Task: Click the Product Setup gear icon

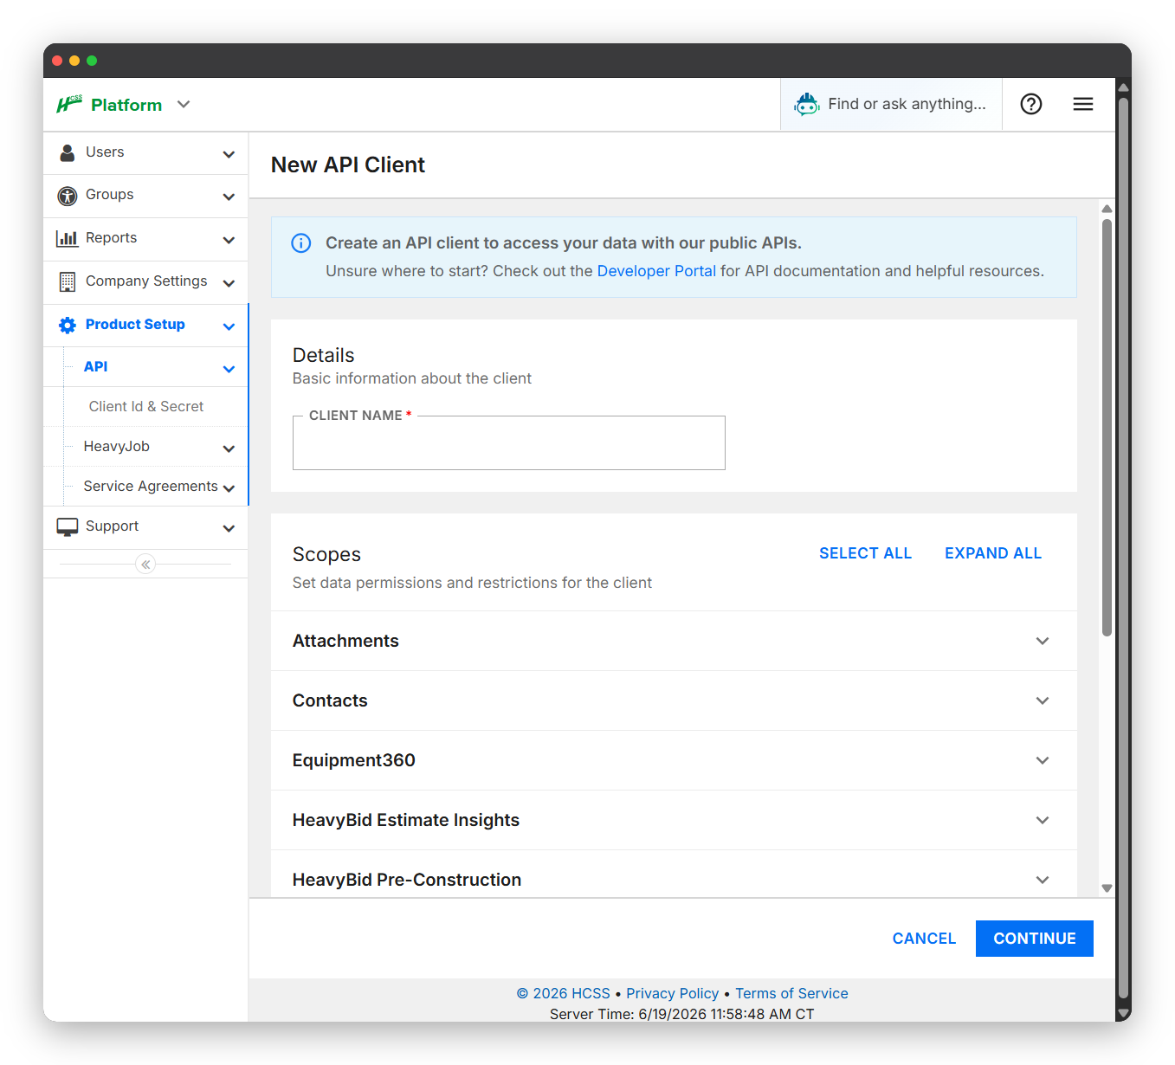Action: (x=68, y=326)
